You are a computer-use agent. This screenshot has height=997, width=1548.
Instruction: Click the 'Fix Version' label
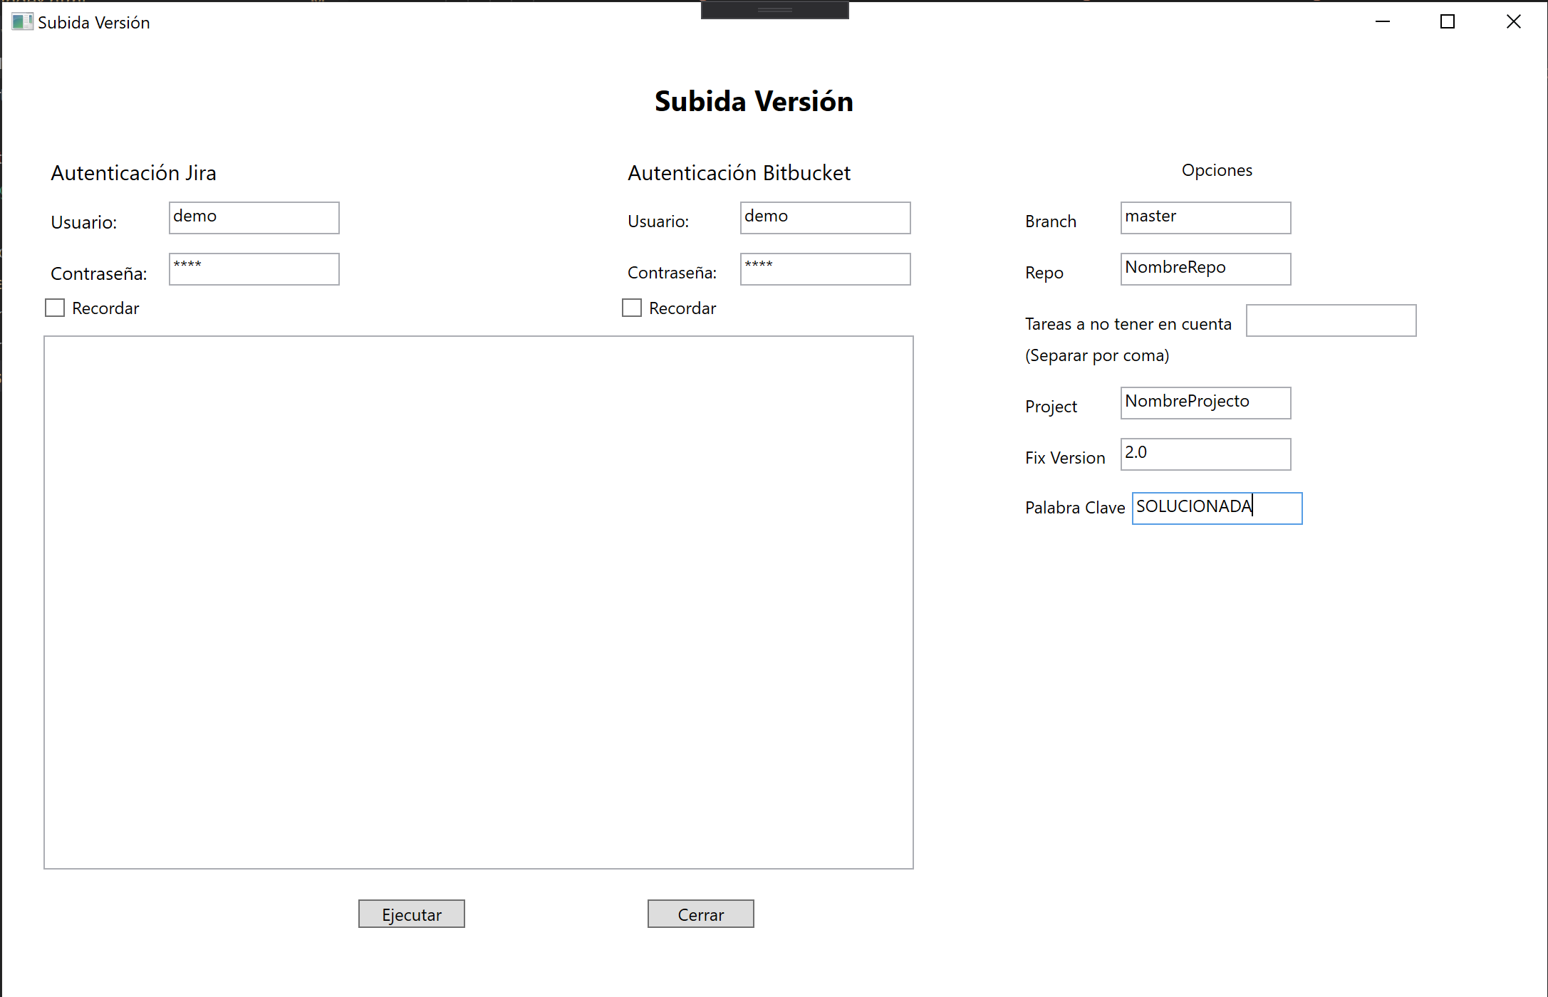[x=1065, y=458]
